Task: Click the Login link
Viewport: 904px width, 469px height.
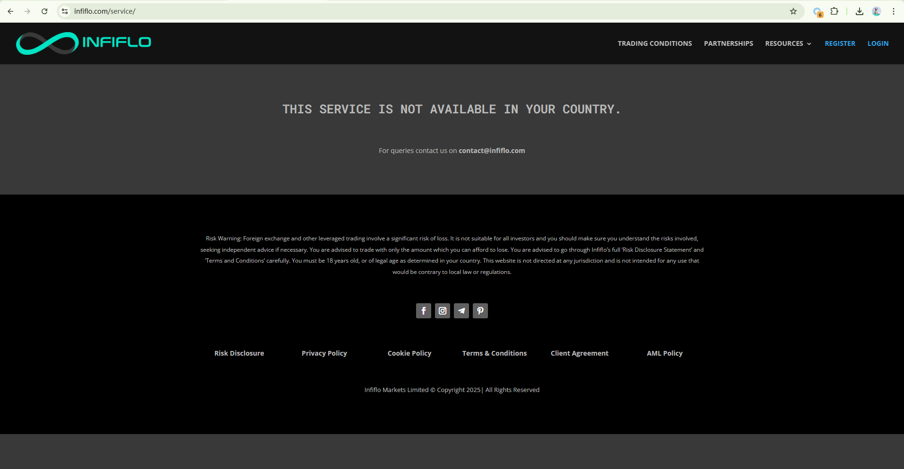Action: coord(878,43)
